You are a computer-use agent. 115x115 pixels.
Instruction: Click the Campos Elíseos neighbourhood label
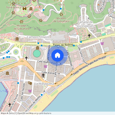tap(38, 37)
